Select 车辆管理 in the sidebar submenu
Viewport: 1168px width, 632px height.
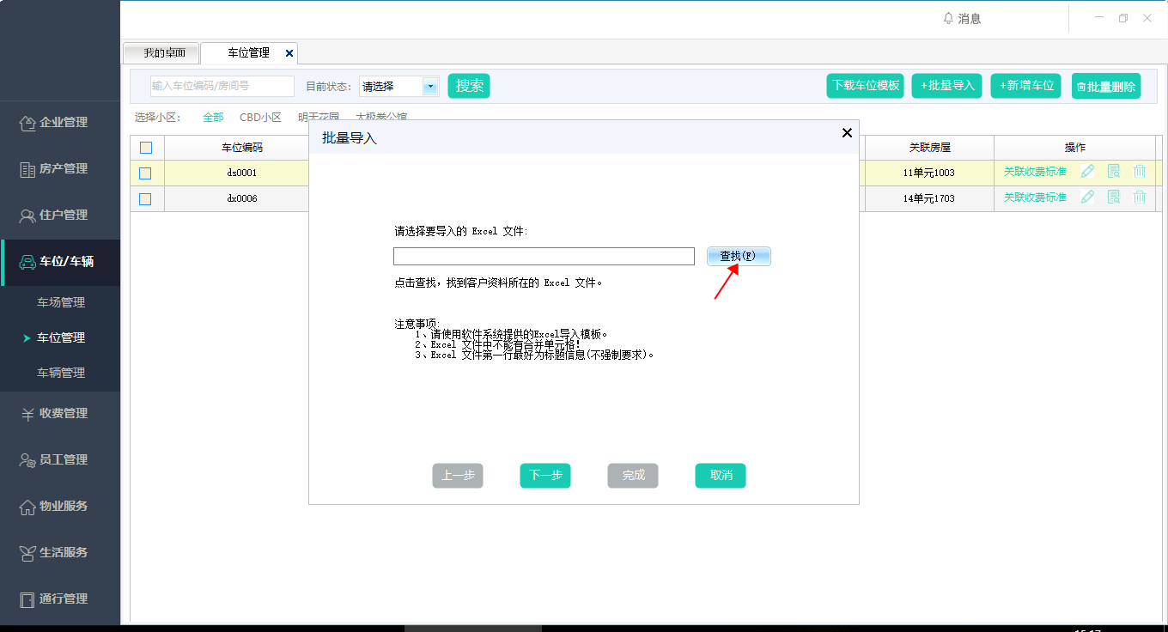(61, 374)
